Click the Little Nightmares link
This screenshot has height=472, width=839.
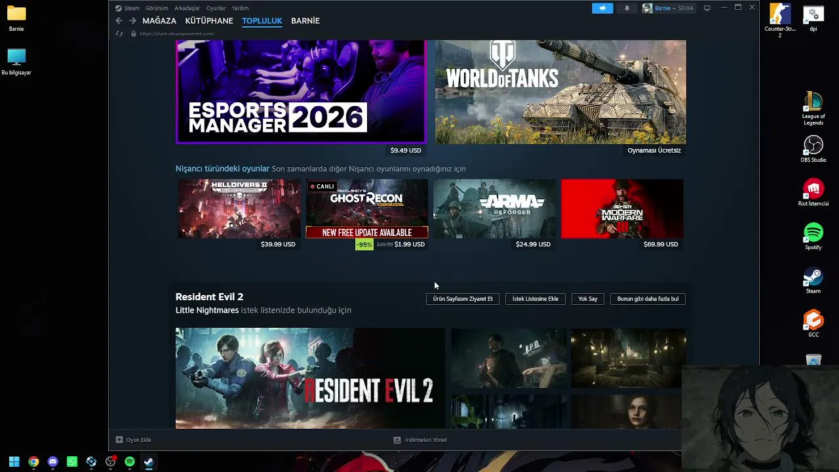pyautogui.click(x=207, y=310)
